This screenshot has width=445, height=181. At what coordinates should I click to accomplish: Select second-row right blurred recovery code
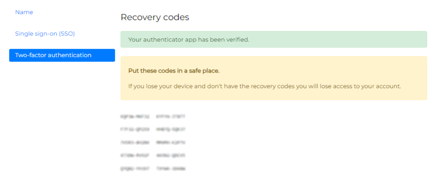tap(171, 129)
